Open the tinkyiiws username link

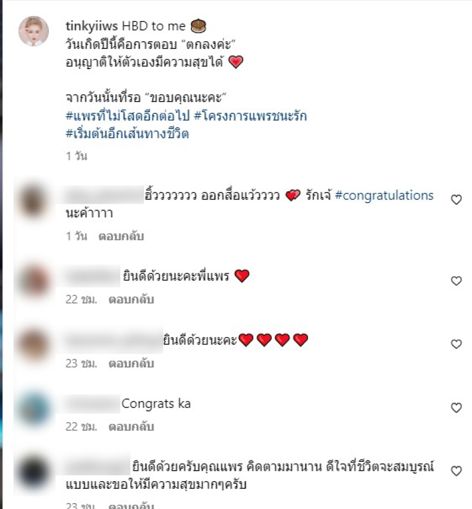[92, 27]
